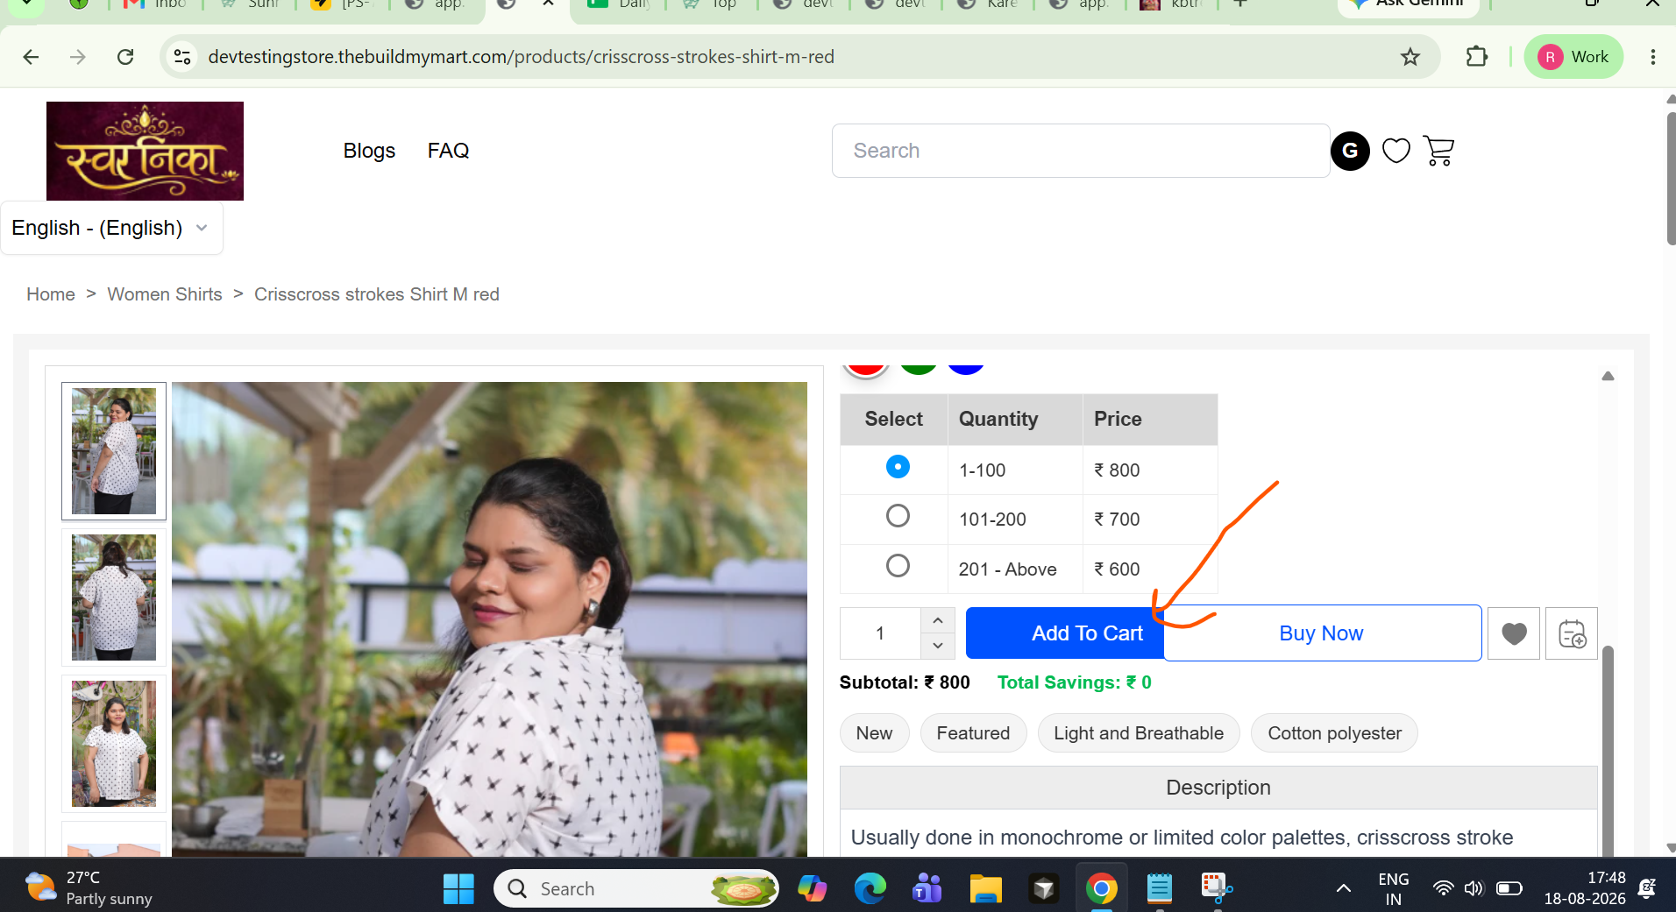Add the shirt to the cart
The image size is (1676, 912).
[1065, 633]
